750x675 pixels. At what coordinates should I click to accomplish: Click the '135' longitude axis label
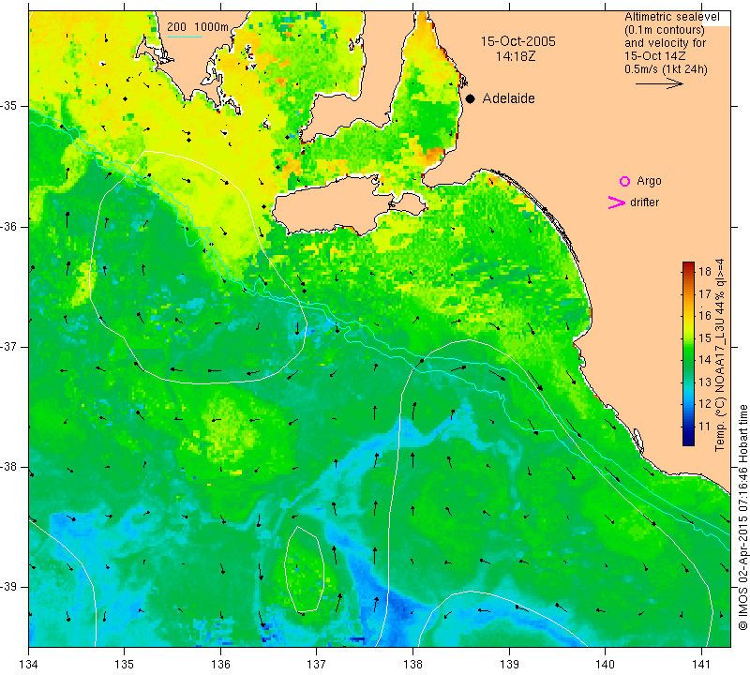click(125, 664)
